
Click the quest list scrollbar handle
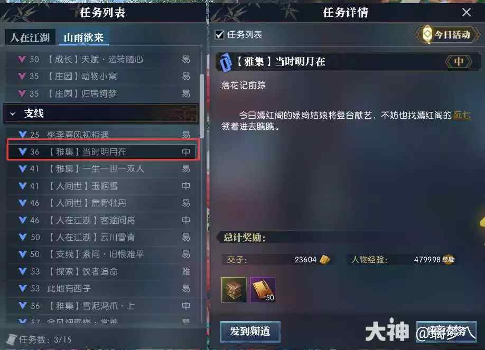[202, 106]
